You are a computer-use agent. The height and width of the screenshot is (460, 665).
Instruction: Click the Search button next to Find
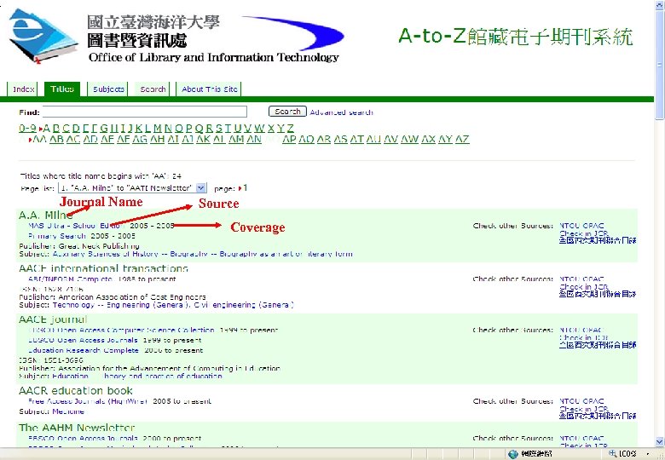[x=287, y=112]
